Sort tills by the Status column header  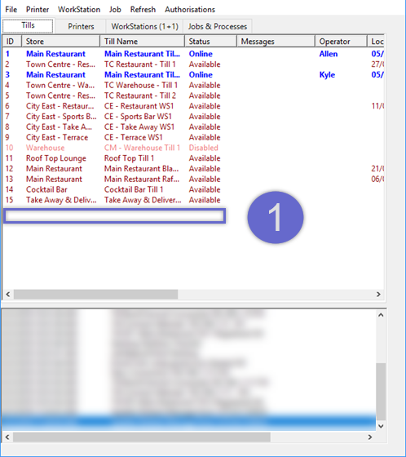pos(210,42)
